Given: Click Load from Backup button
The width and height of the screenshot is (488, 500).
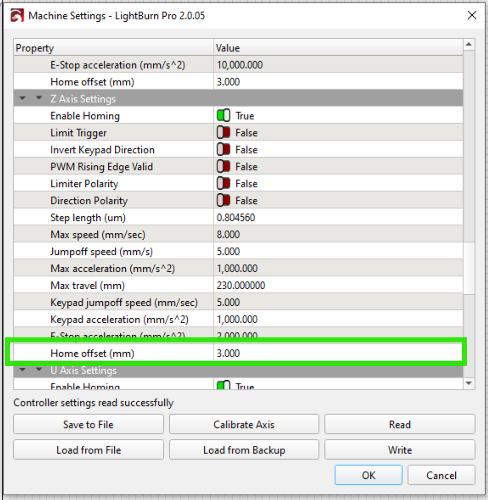Looking at the screenshot, I should 244,450.
